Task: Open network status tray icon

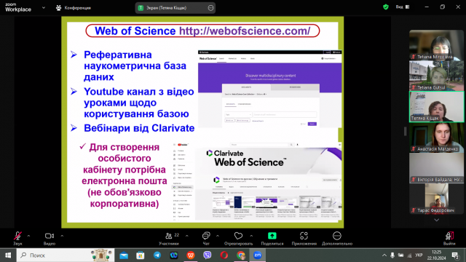Action: [x=409, y=255]
